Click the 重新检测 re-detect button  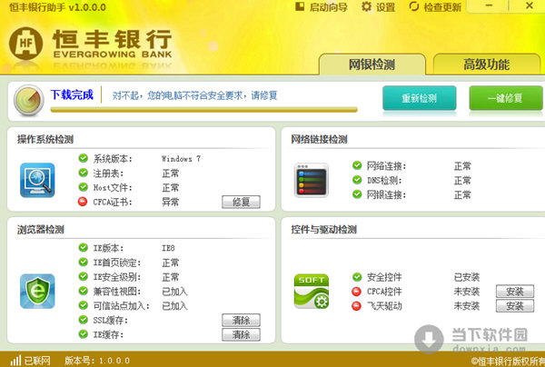pos(419,98)
